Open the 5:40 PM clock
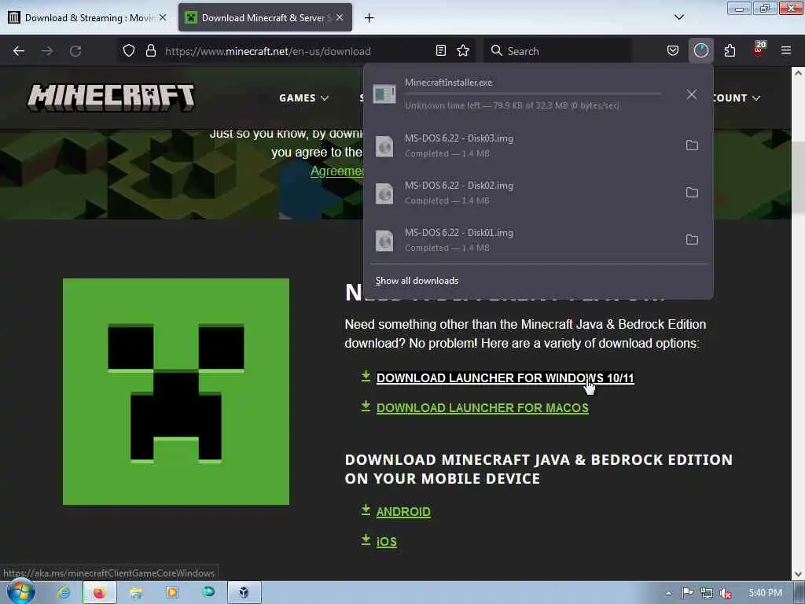Image resolution: width=805 pixels, height=604 pixels. (x=765, y=593)
